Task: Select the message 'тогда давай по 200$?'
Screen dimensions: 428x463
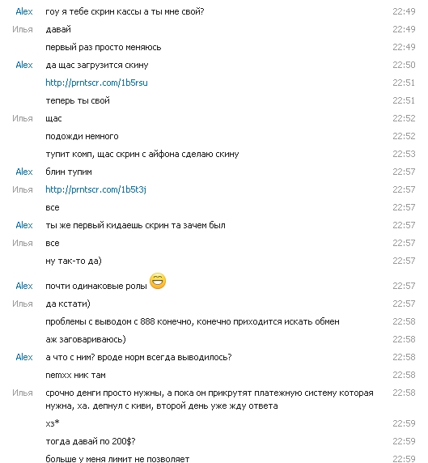Action: pyautogui.click(x=91, y=441)
